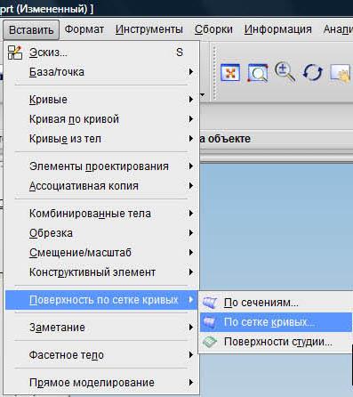
Task: Expand the arrow next to База/точка
Action: [191, 72]
